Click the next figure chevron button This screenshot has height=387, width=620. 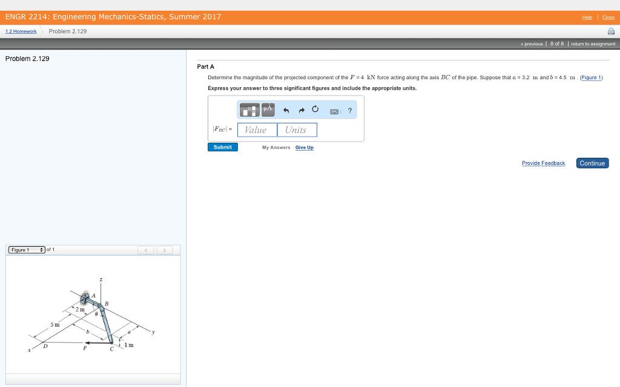(165, 249)
